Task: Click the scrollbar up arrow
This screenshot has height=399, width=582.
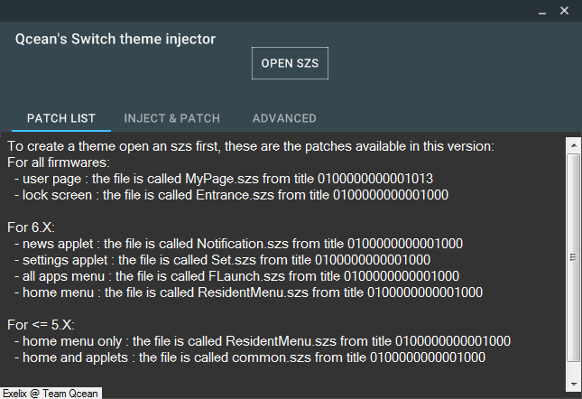Action: [x=572, y=144]
